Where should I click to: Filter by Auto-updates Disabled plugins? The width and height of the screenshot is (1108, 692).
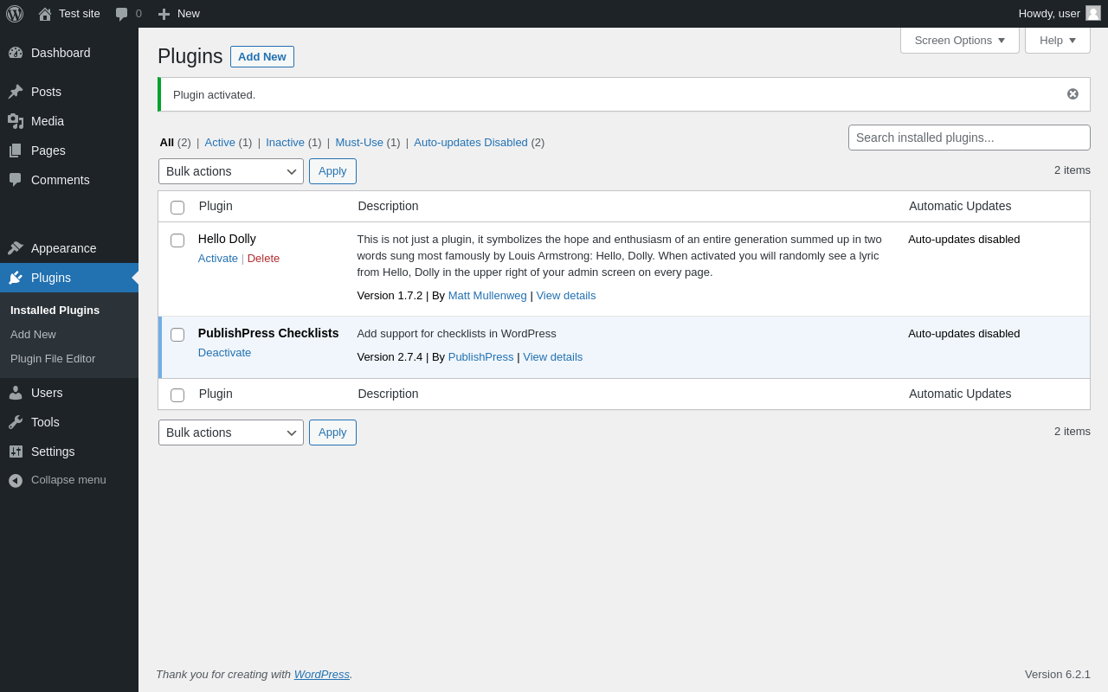tap(471, 143)
